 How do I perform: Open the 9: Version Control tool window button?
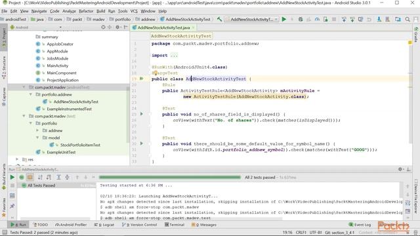click(x=139, y=225)
